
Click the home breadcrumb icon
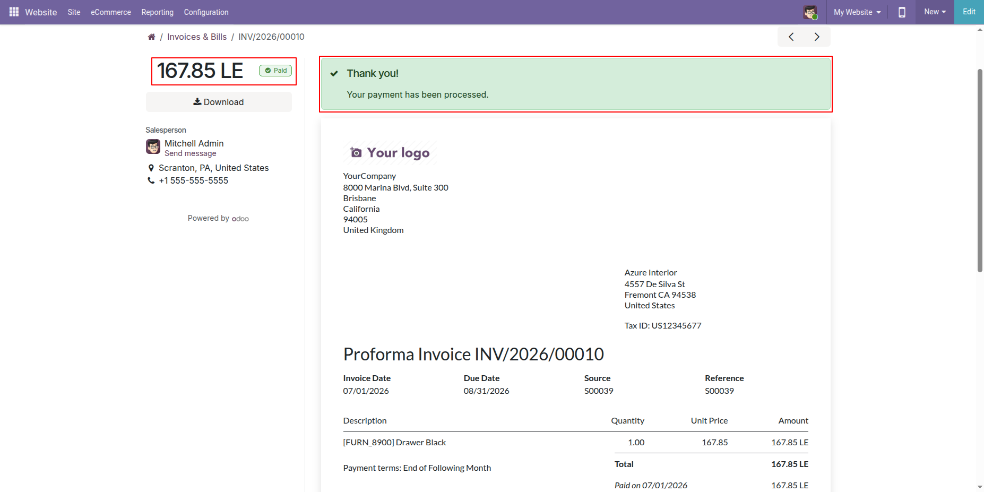pyautogui.click(x=151, y=37)
